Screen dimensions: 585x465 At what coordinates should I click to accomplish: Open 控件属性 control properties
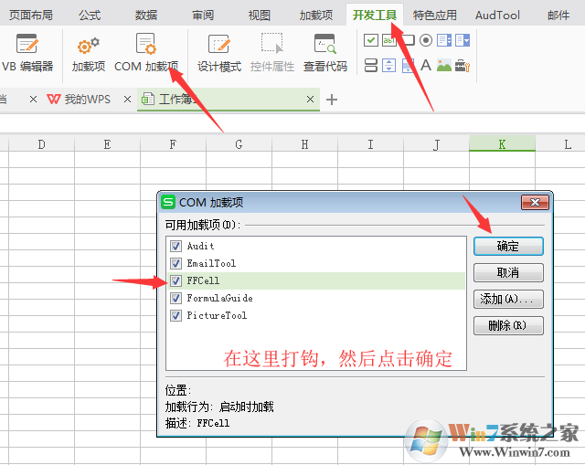pos(272,53)
